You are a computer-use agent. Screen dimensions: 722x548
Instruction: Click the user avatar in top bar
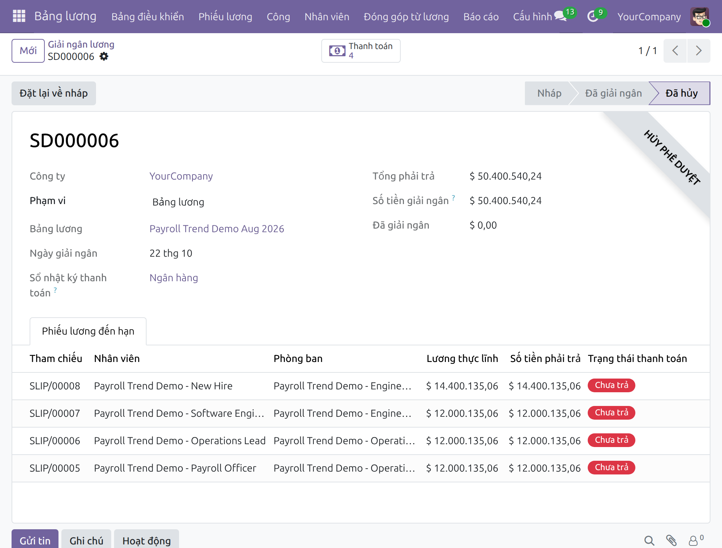[x=700, y=16]
